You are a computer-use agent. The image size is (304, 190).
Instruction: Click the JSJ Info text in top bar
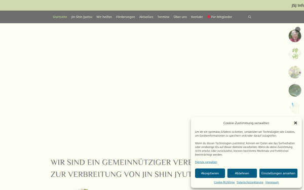297,6
